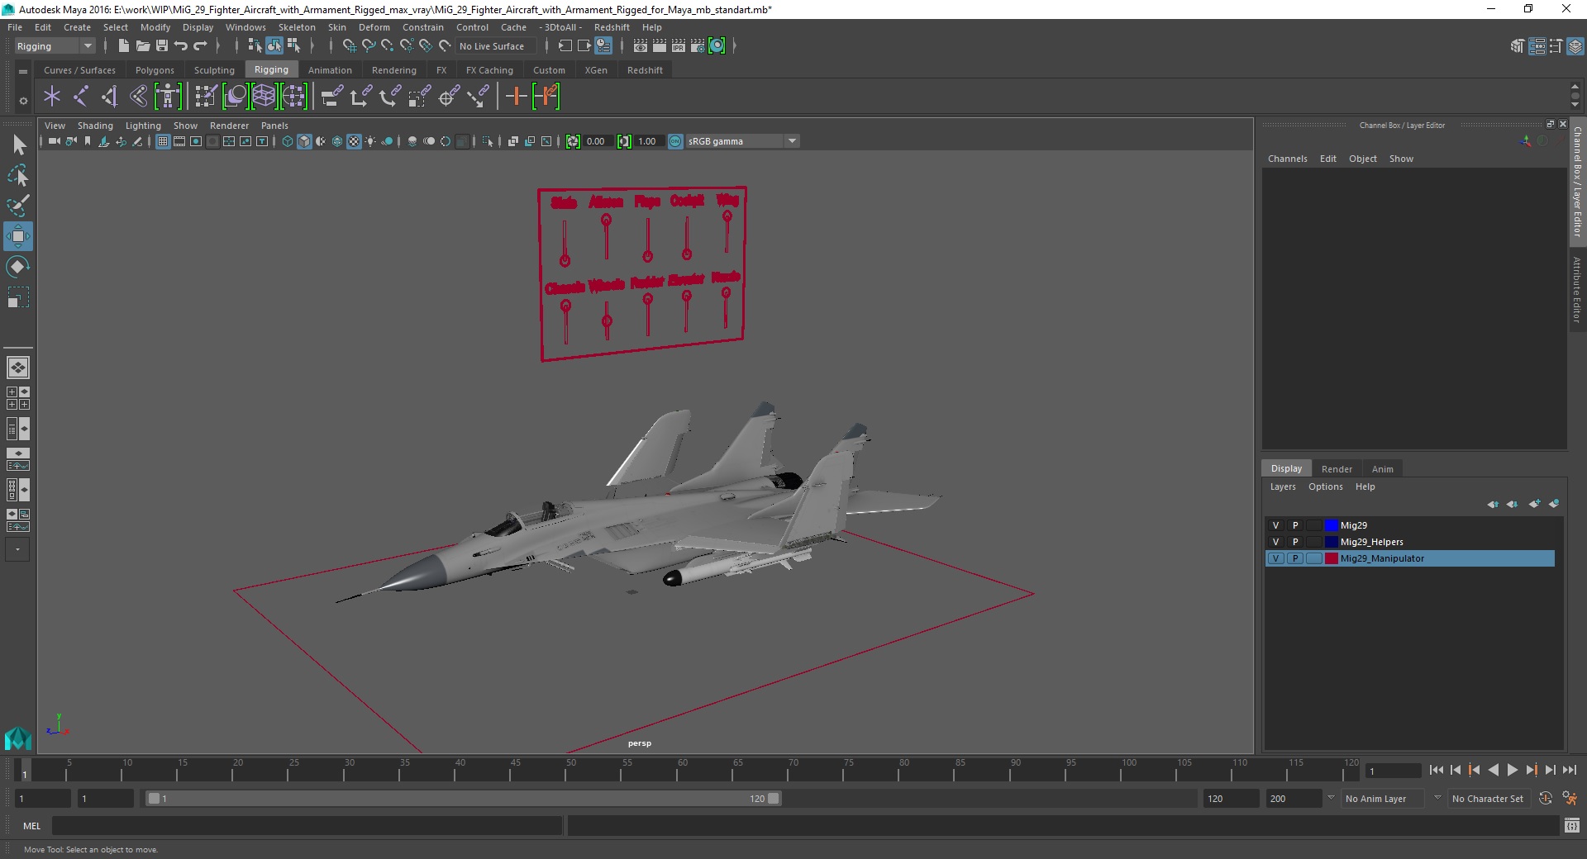The height and width of the screenshot is (859, 1587).
Task: Switch to the Rotate tool
Action: 18,267
